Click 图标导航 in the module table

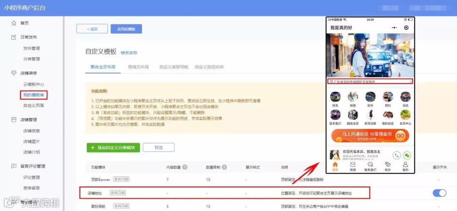click(98, 206)
